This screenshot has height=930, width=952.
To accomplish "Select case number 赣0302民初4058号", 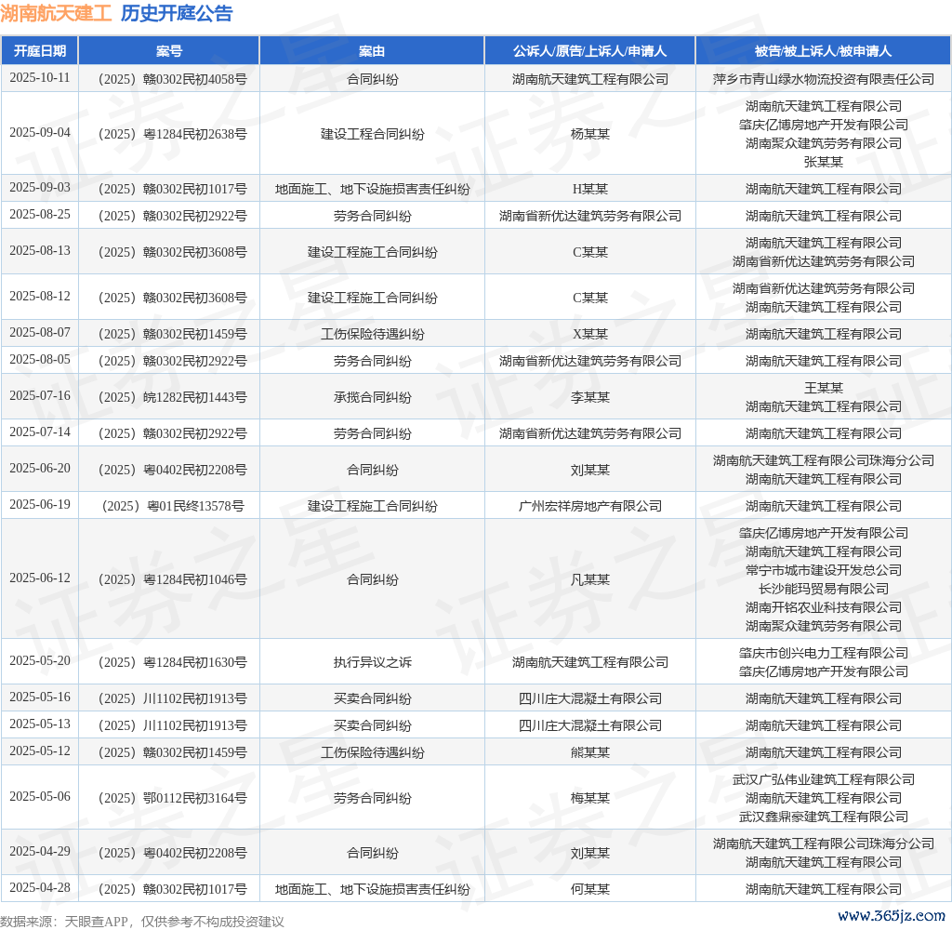I will tap(172, 79).
